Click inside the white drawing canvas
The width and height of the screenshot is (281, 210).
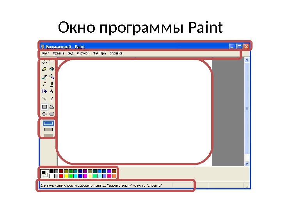(x=135, y=112)
